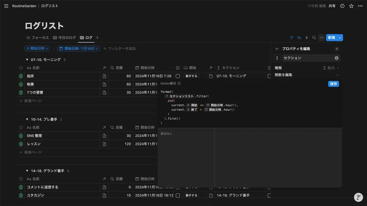Collapse the 14-18. グランド着手 group

(27, 171)
